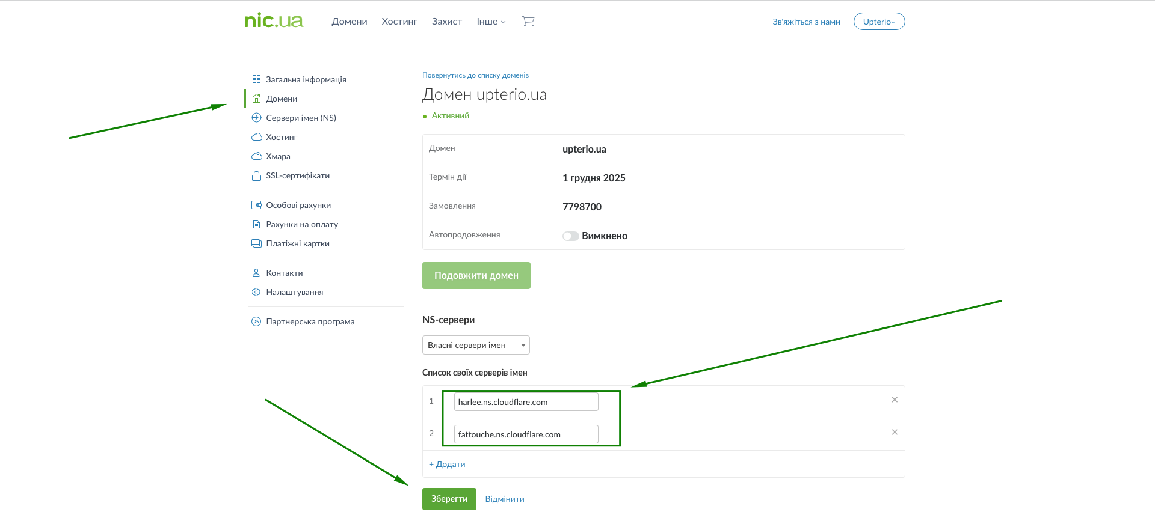Click the Хостинг cloud icon in sidebar
Viewport: 1155px width, 527px height.
pyautogui.click(x=256, y=137)
